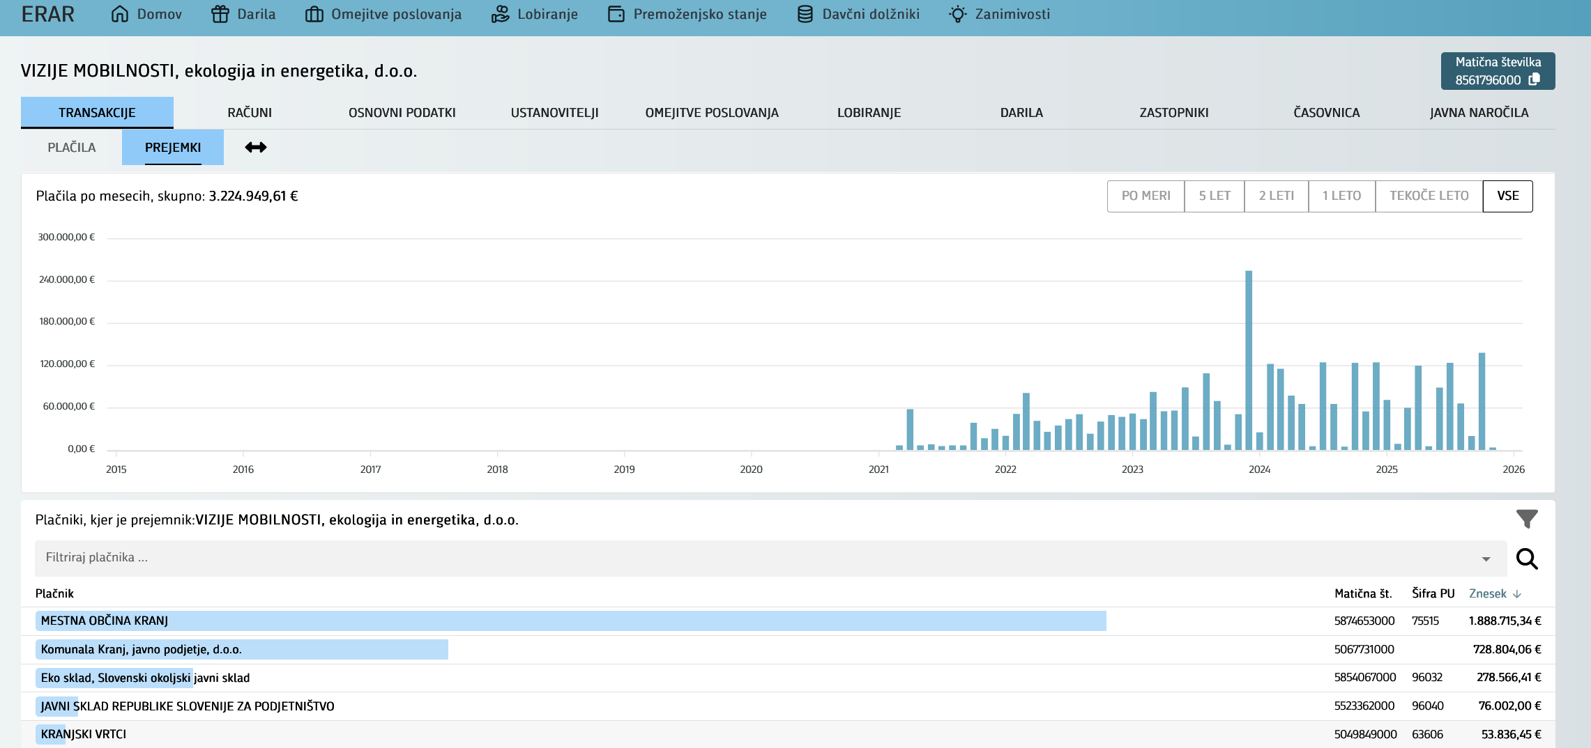Click the double-arrow swap transactions icon

click(x=256, y=148)
